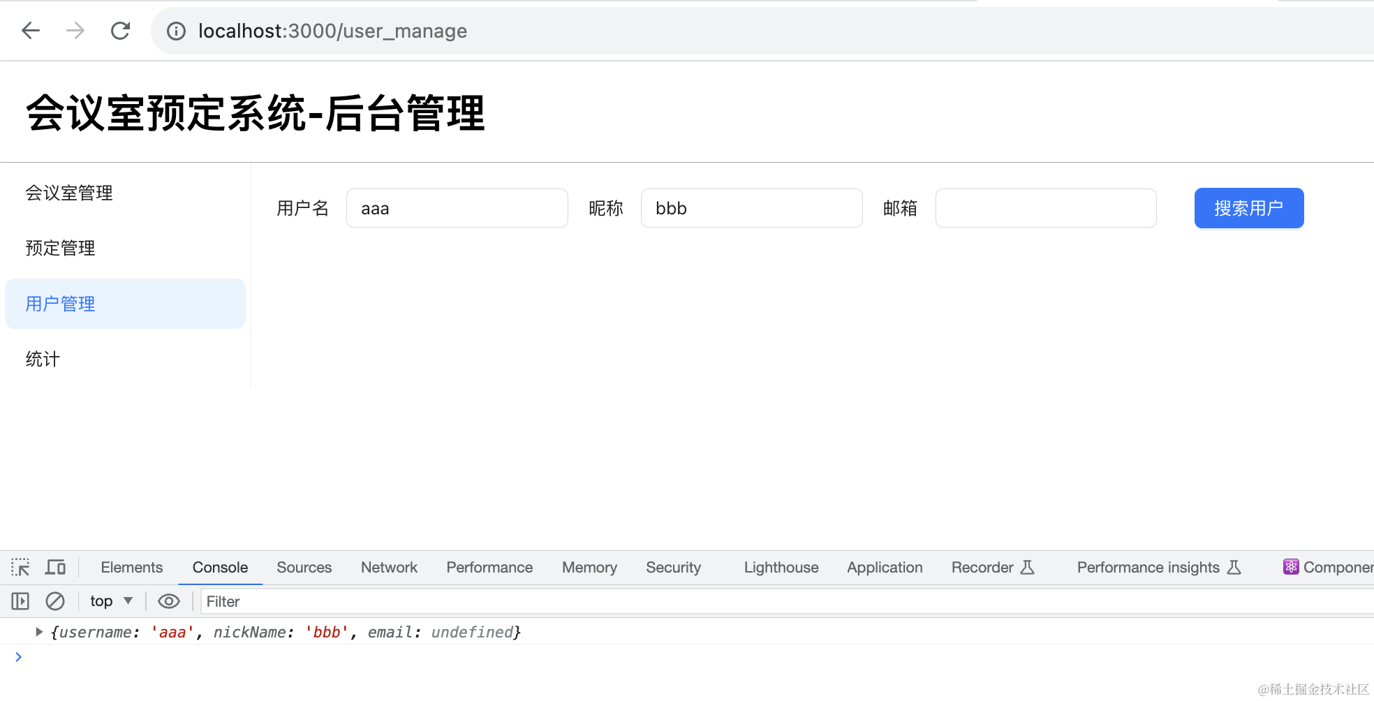
Task: Click the browser forward arrow
Action: pyautogui.click(x=75, y=31)
